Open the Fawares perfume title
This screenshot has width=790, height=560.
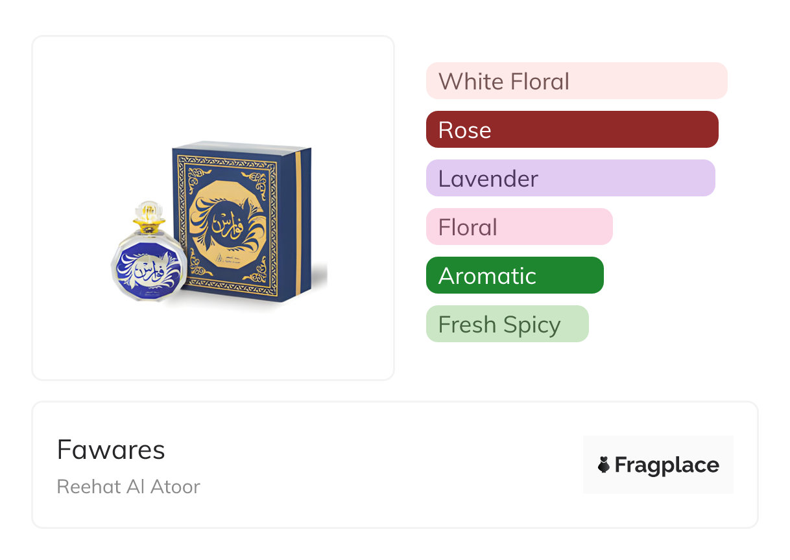click(111, 450)
